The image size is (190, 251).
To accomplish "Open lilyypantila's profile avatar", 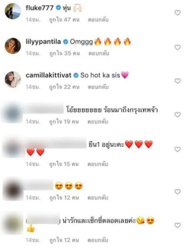I will (x=13, y=46).
